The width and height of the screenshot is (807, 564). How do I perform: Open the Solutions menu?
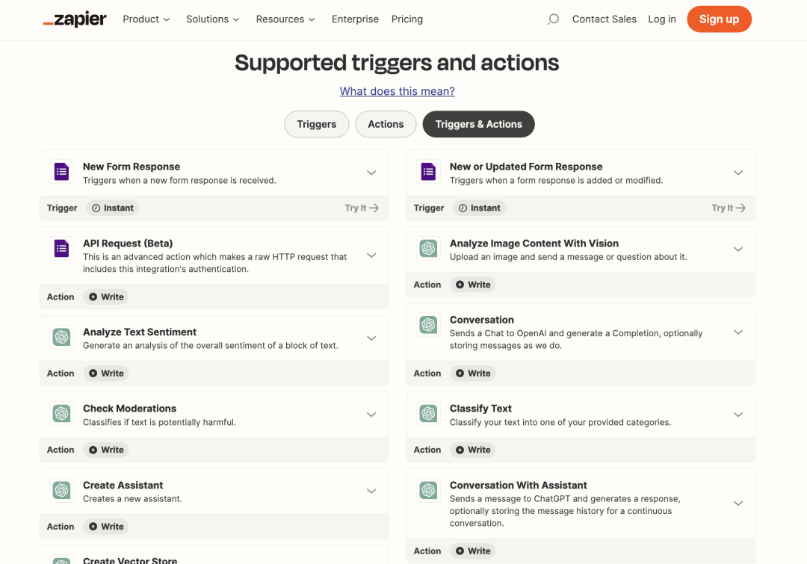click(212, 19)
